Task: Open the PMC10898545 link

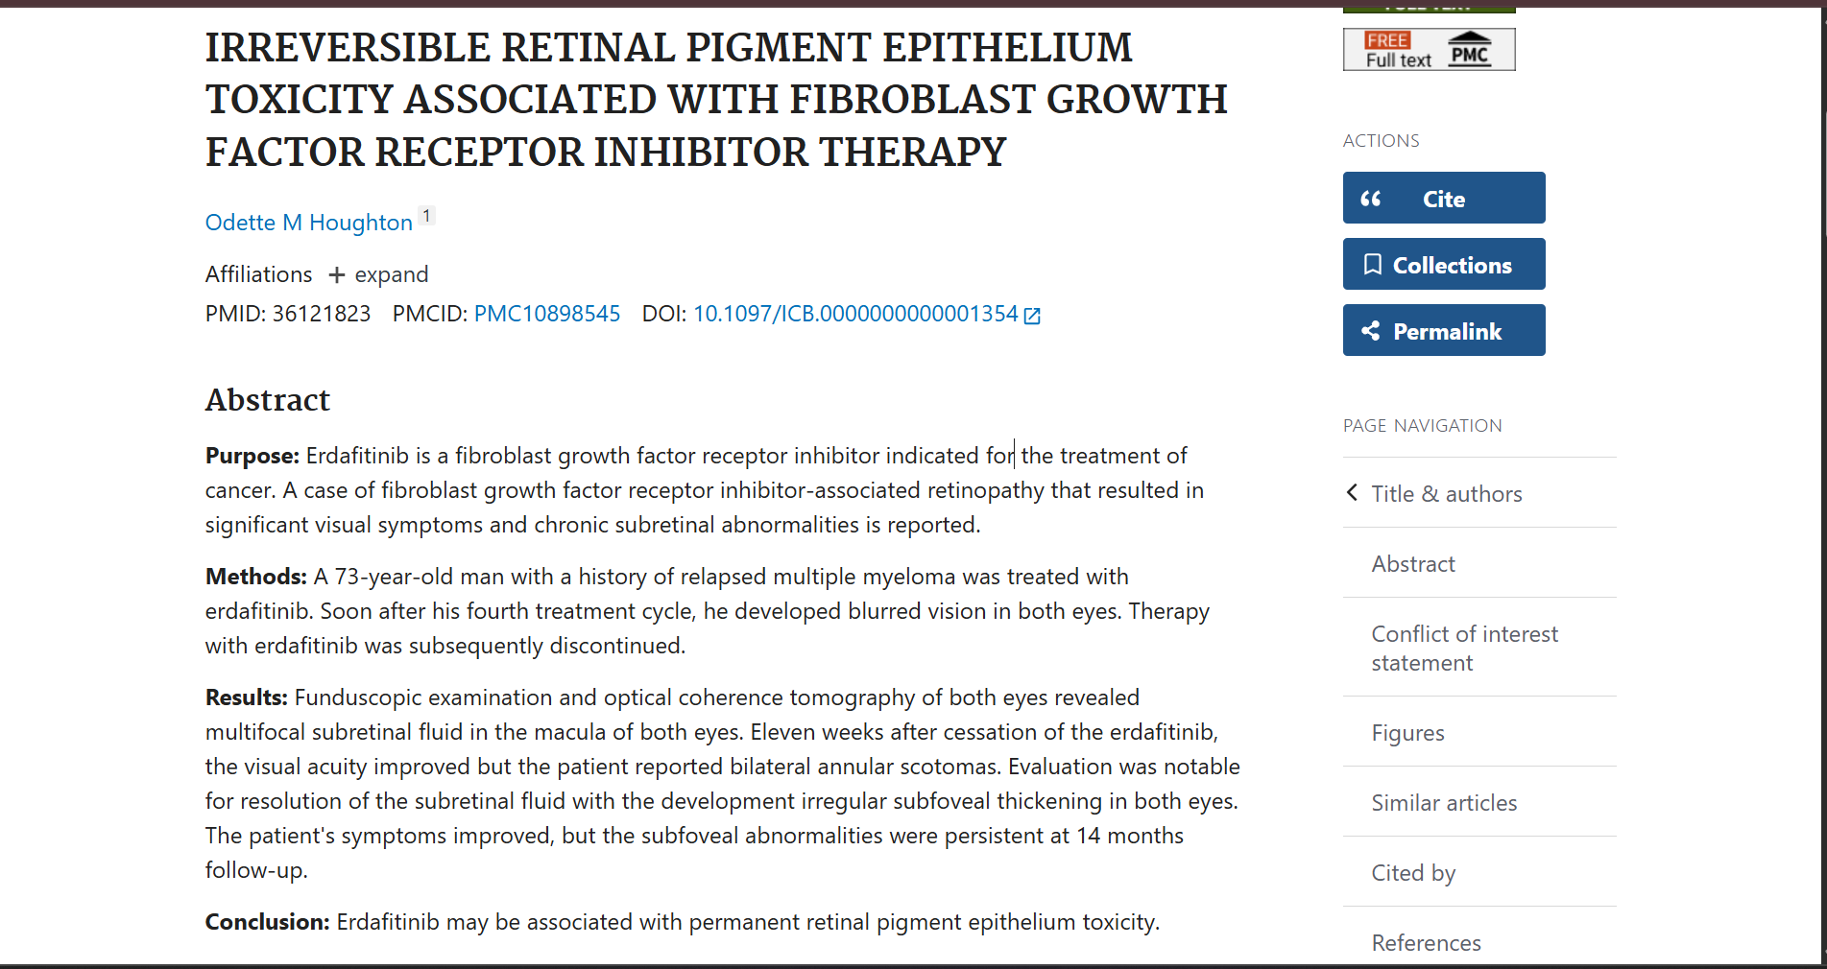Action: pyautogui.click(x=547, y=314)
